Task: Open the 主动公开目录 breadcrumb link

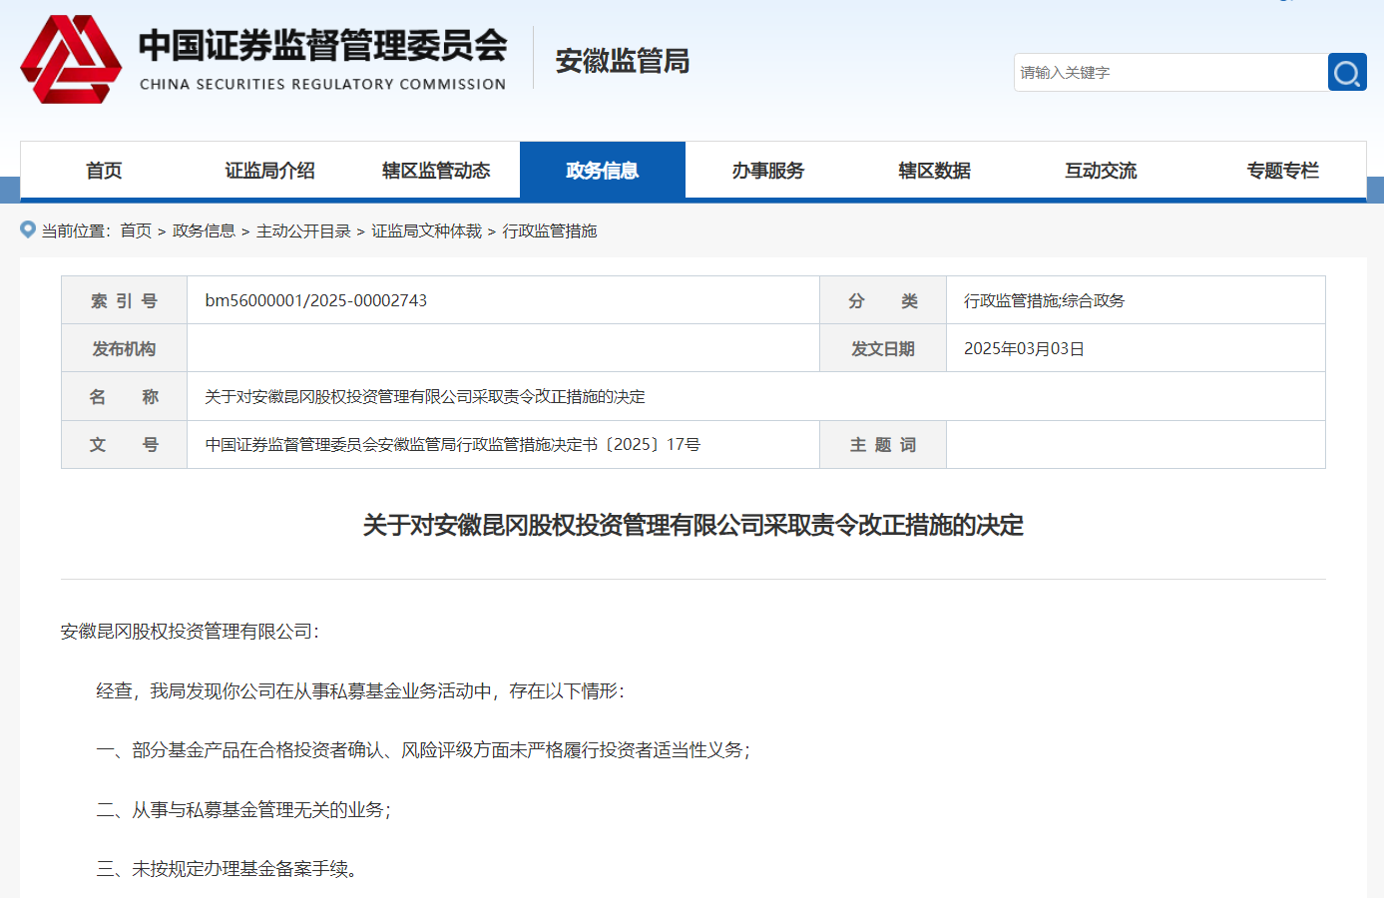Action: tap(303, 230)
